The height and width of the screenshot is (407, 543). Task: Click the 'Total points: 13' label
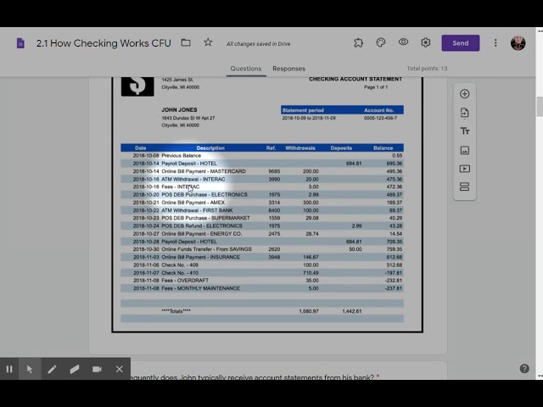[427, 69]
